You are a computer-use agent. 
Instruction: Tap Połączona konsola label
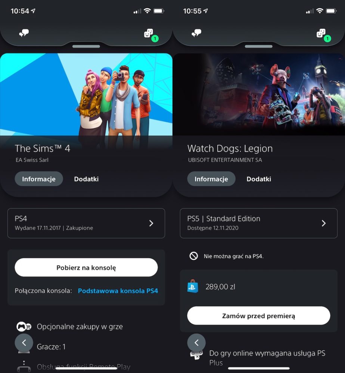point(43,291)
